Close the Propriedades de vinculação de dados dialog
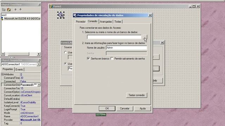 pos(150,15)
